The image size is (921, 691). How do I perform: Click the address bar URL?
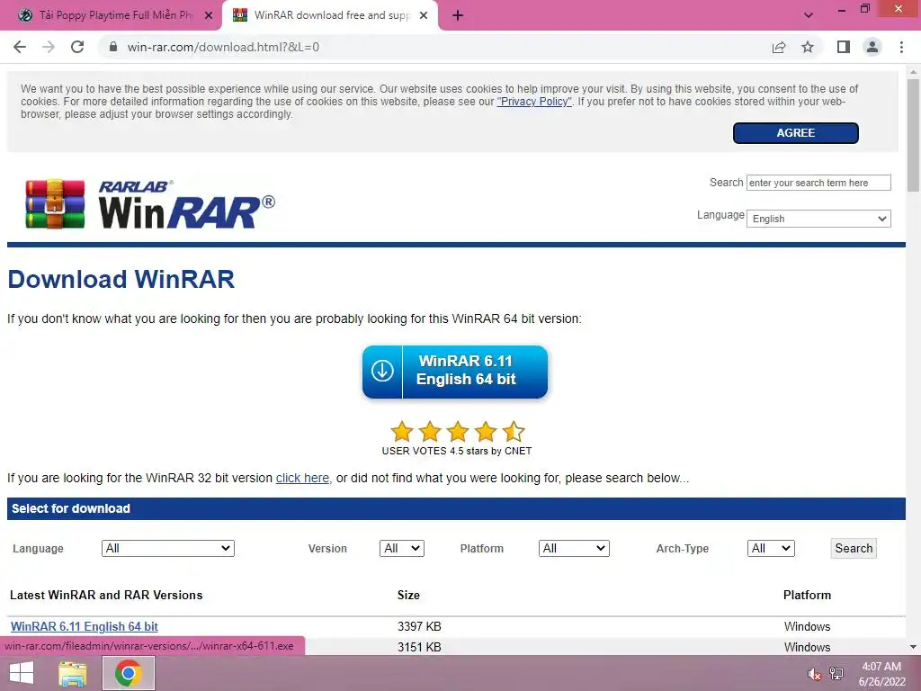click(x=223, y=47)
